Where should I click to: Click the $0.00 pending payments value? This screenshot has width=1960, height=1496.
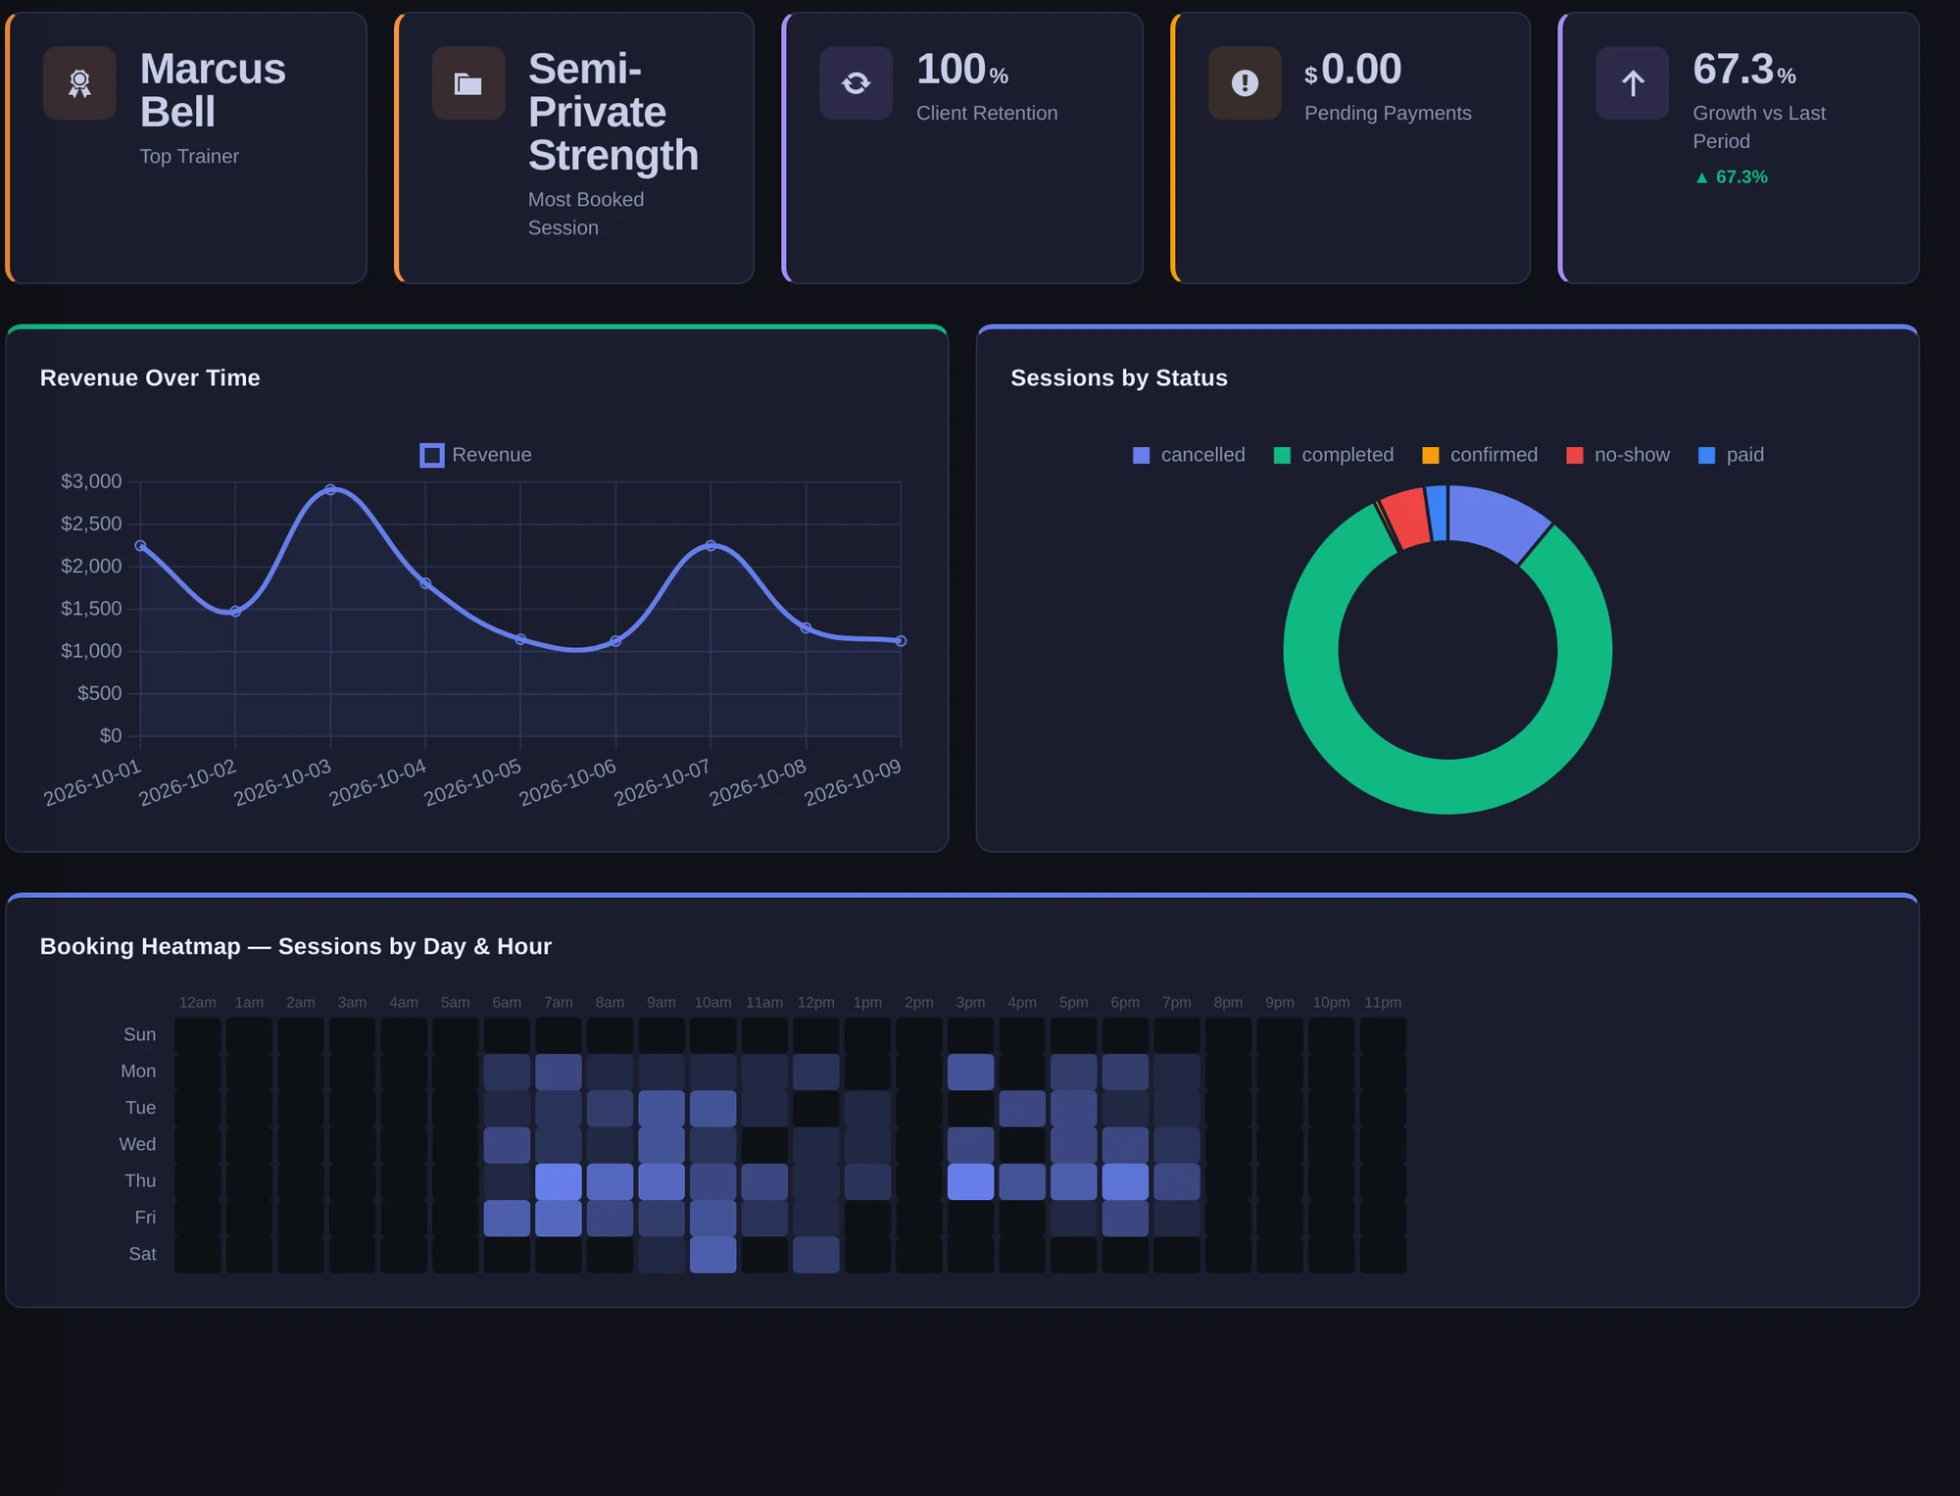1352,70
